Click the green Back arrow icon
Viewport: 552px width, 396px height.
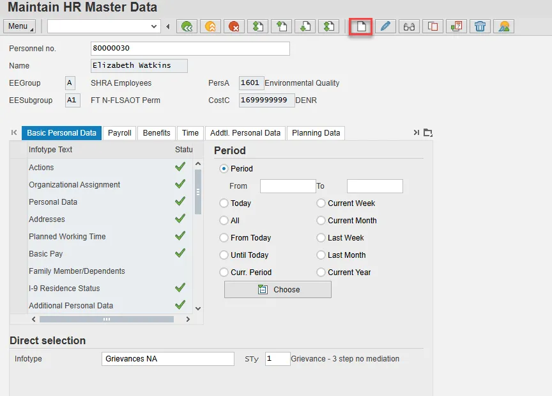(x=187, y=26)
